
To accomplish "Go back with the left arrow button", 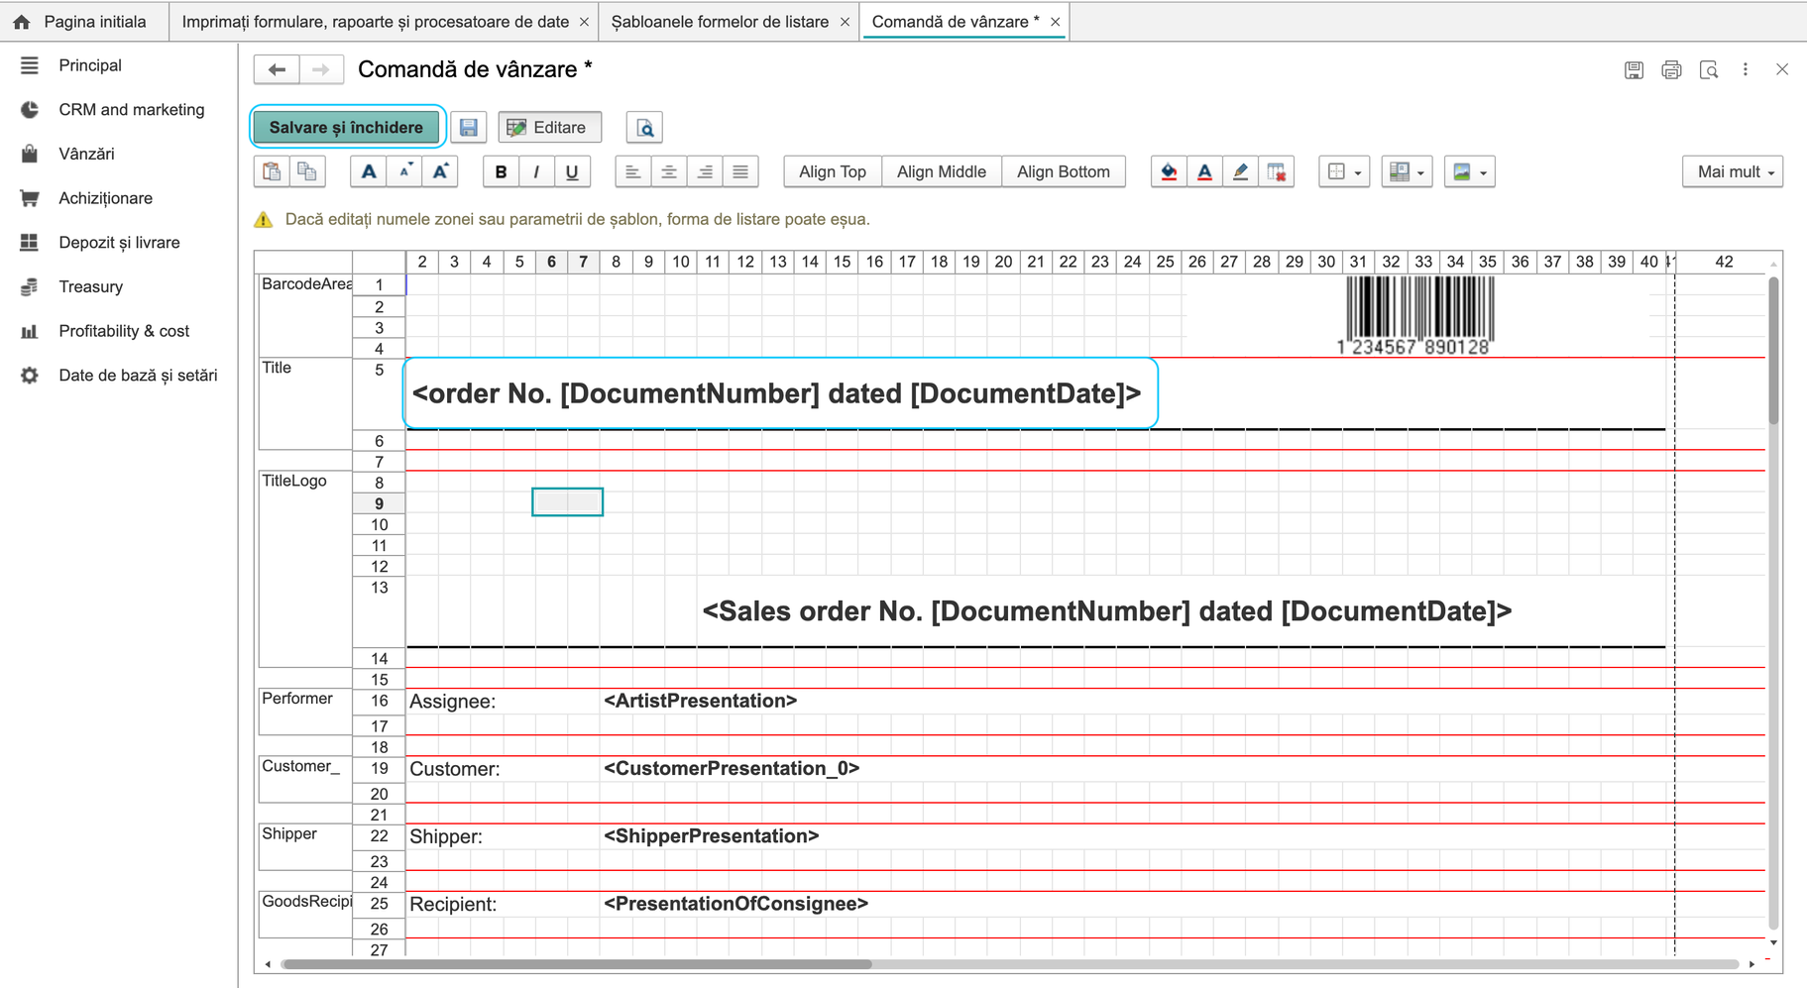I will tap(277, 69).
